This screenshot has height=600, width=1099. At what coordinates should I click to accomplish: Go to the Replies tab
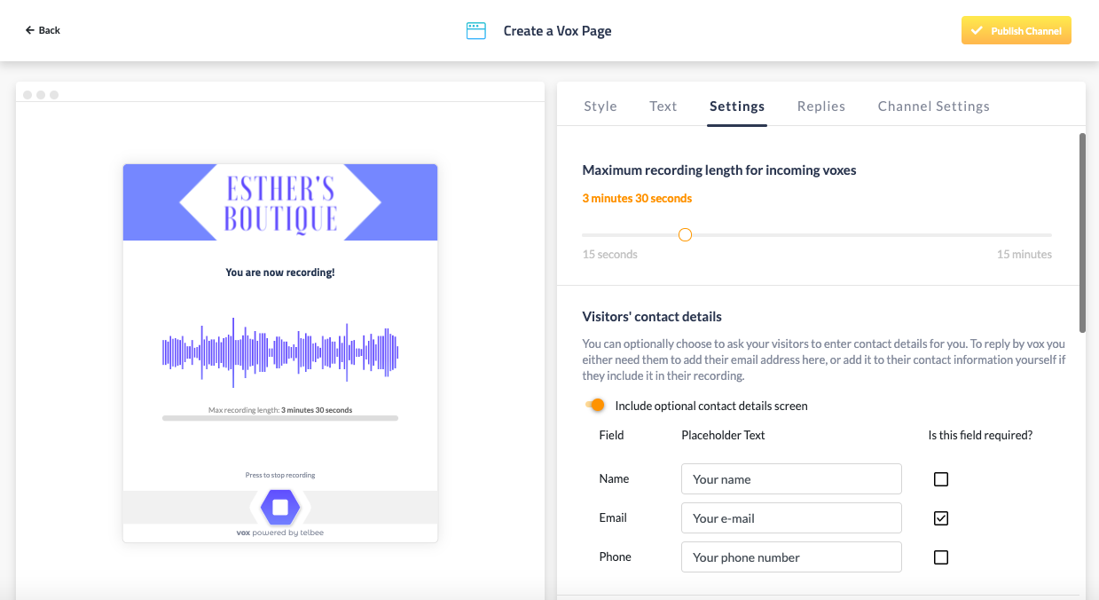[821, 107]
